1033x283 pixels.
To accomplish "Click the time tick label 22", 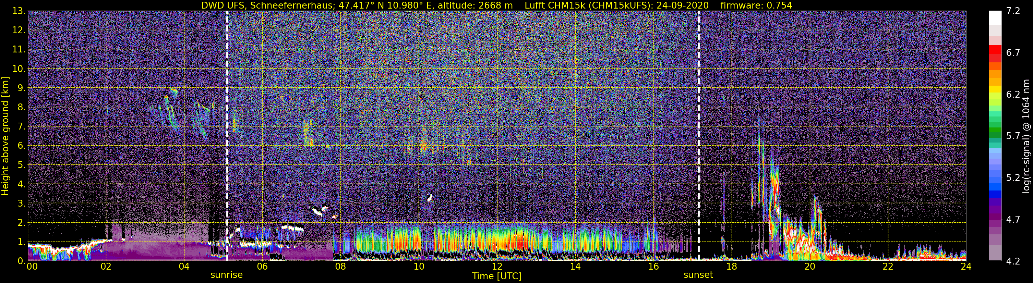I will [x=888, y=267].
